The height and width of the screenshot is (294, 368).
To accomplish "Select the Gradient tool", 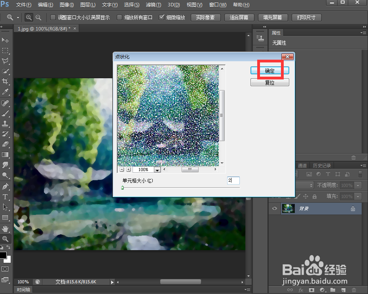I will pos(6,155).
